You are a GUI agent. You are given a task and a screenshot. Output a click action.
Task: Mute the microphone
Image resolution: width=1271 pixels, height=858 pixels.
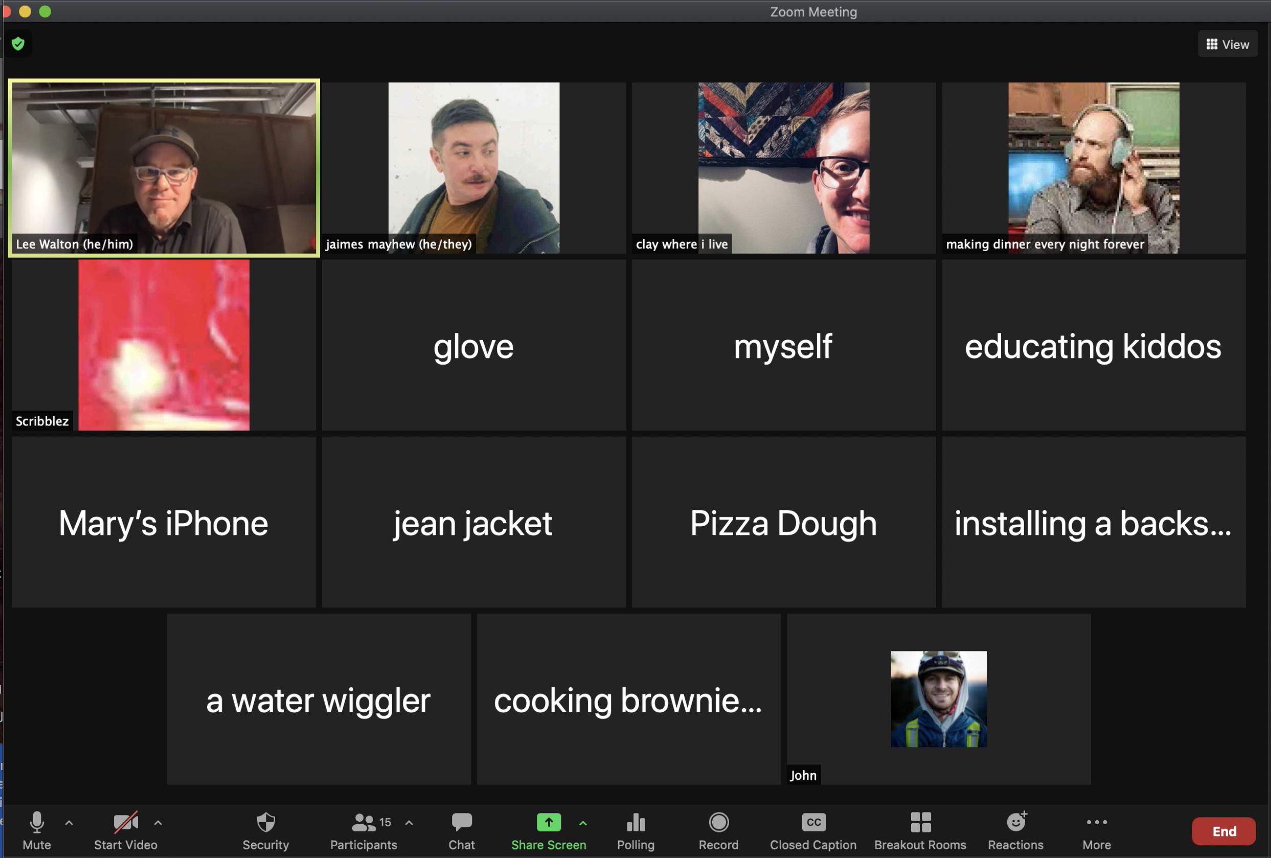click(x=37, y=830)
